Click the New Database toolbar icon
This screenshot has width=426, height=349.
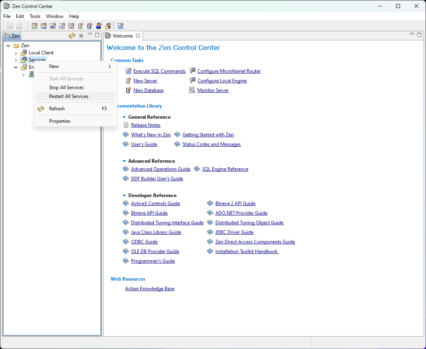coord(90,26)
